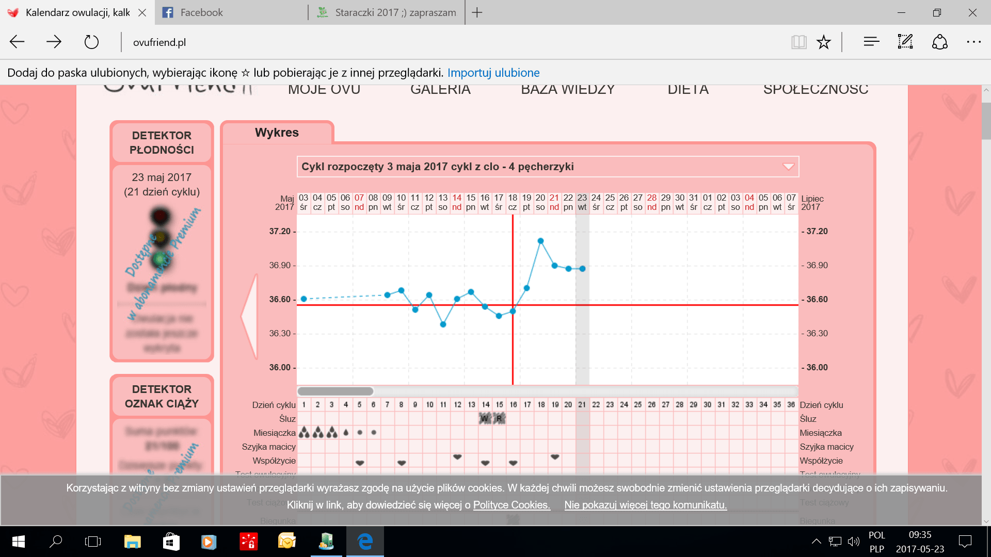Show hidden system tray icons chevron
Image resolution: width=991 pixels, height=557 pixels.
point(816,542)
